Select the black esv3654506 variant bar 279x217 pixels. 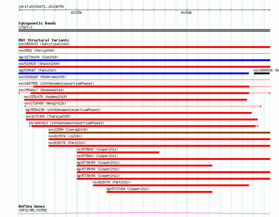[x=261, y=73]
